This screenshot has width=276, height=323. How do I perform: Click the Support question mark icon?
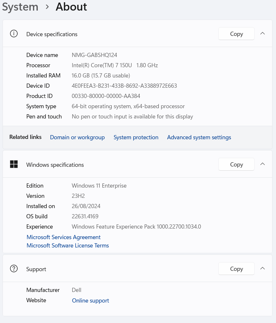(14, 269)
